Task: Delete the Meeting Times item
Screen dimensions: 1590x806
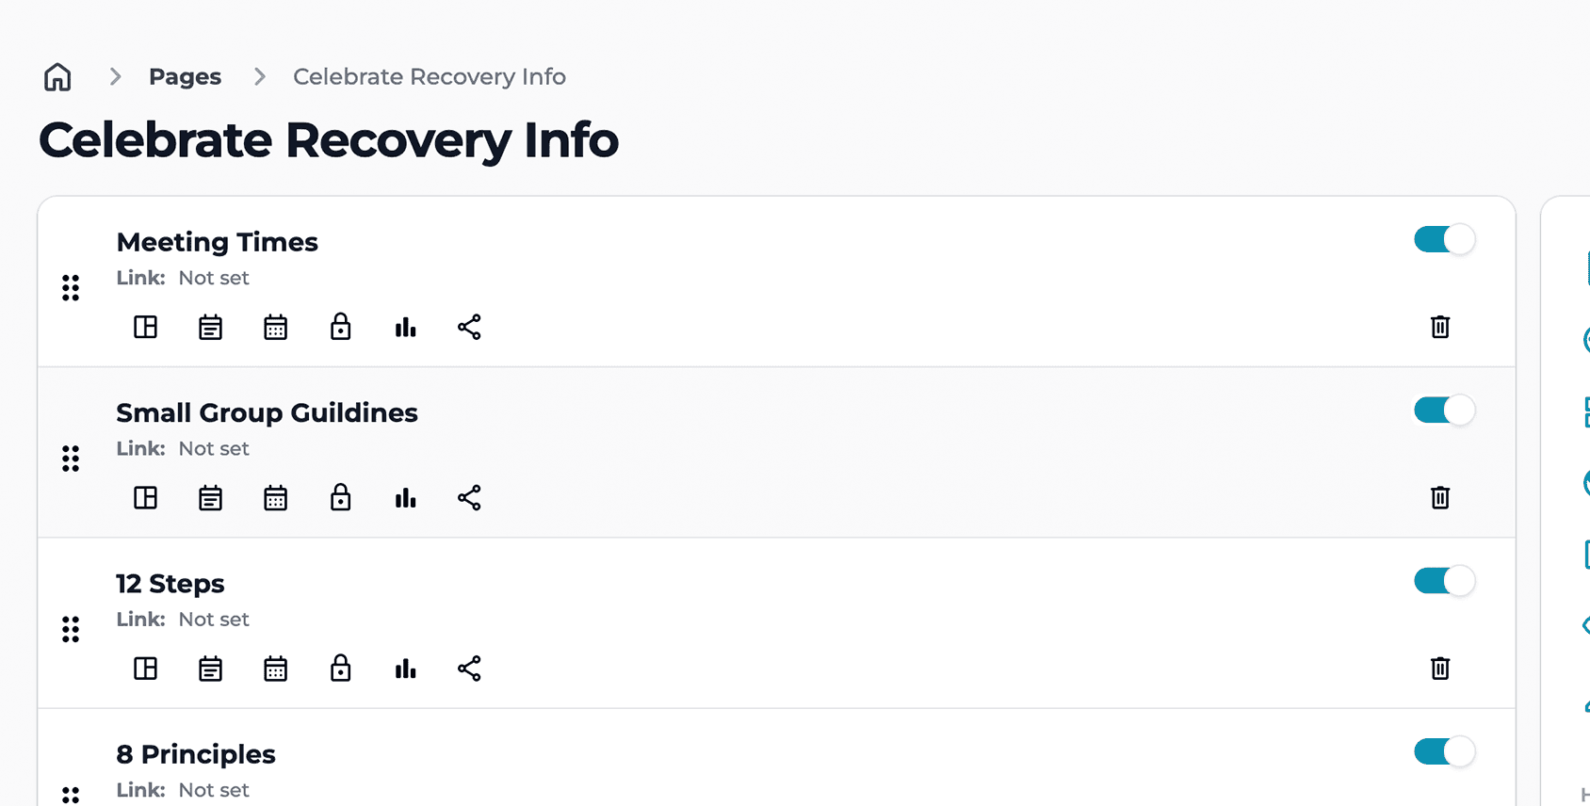Action: click(1439, 327)
